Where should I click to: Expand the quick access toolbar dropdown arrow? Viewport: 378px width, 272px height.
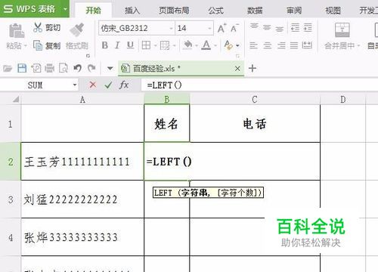(x=110, y=68)
